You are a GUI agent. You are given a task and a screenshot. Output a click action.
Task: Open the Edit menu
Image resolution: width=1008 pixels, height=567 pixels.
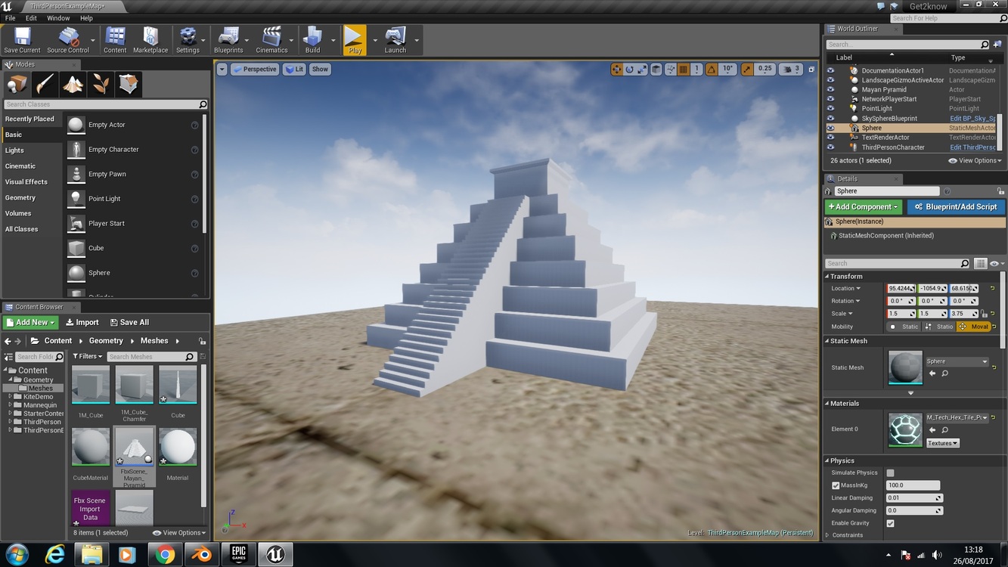pyautogui.click(x=31, y=18)
